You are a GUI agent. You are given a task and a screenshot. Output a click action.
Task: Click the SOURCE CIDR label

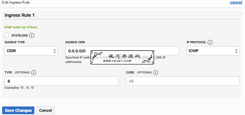point(75,42)
